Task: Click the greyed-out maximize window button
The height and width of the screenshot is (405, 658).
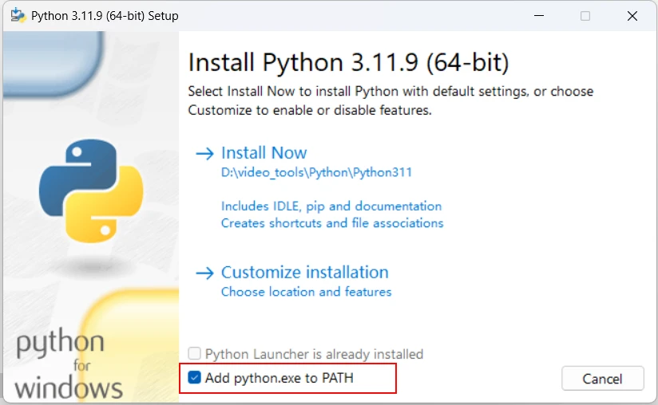Action: [585, 16]
